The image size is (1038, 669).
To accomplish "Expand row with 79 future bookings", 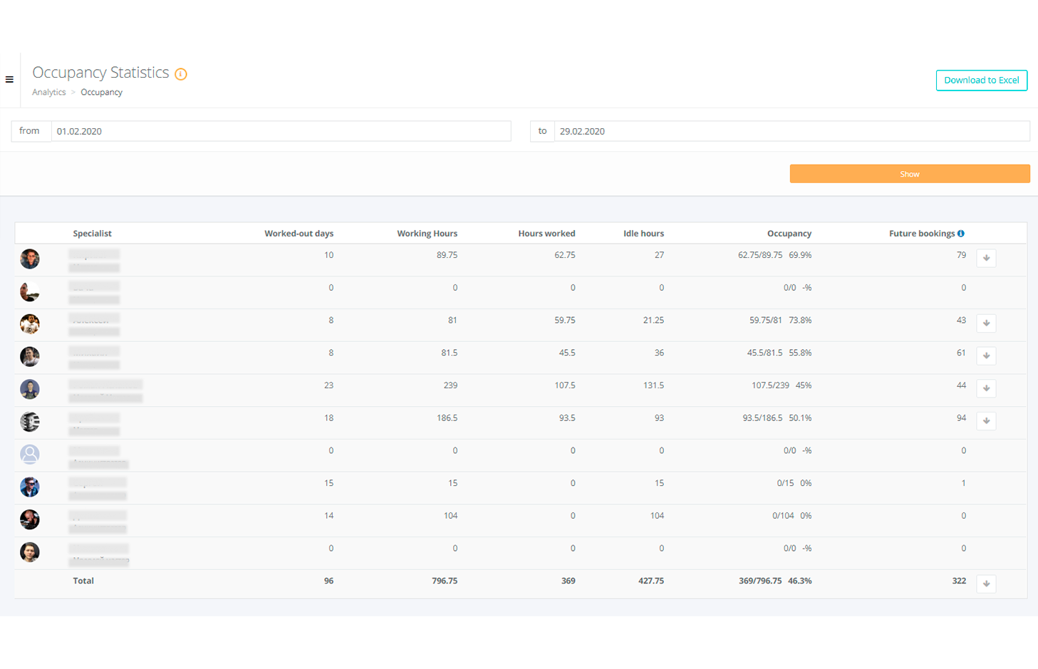I will [986, 258].
